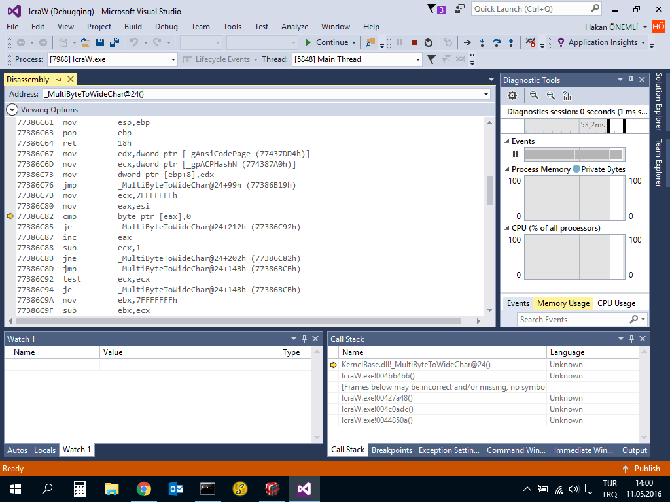Click the Step Into arrow icon
670x502 pixels.
[x=482, y=42]
